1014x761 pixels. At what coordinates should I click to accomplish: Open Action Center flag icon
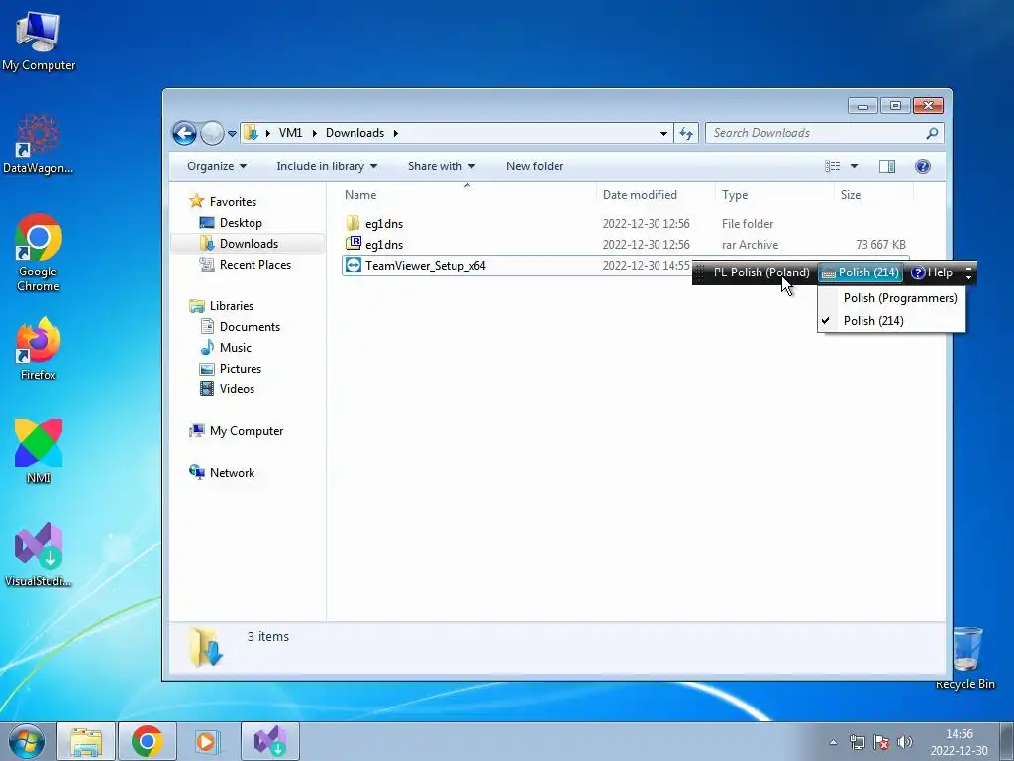880,742
